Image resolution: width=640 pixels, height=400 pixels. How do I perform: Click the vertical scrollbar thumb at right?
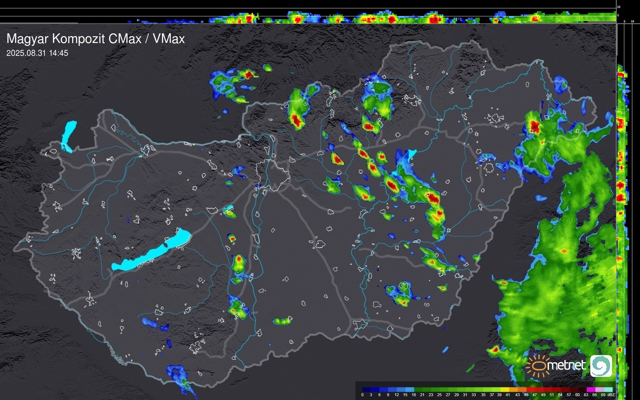pos(617,39)
